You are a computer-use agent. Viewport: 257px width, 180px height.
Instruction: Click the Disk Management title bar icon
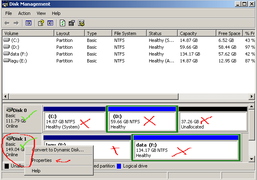tap(5, 4)
